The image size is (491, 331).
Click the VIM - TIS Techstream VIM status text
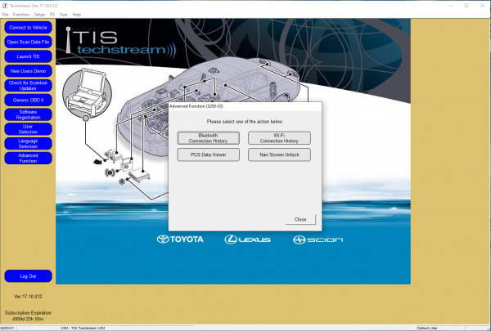(83, 329)
